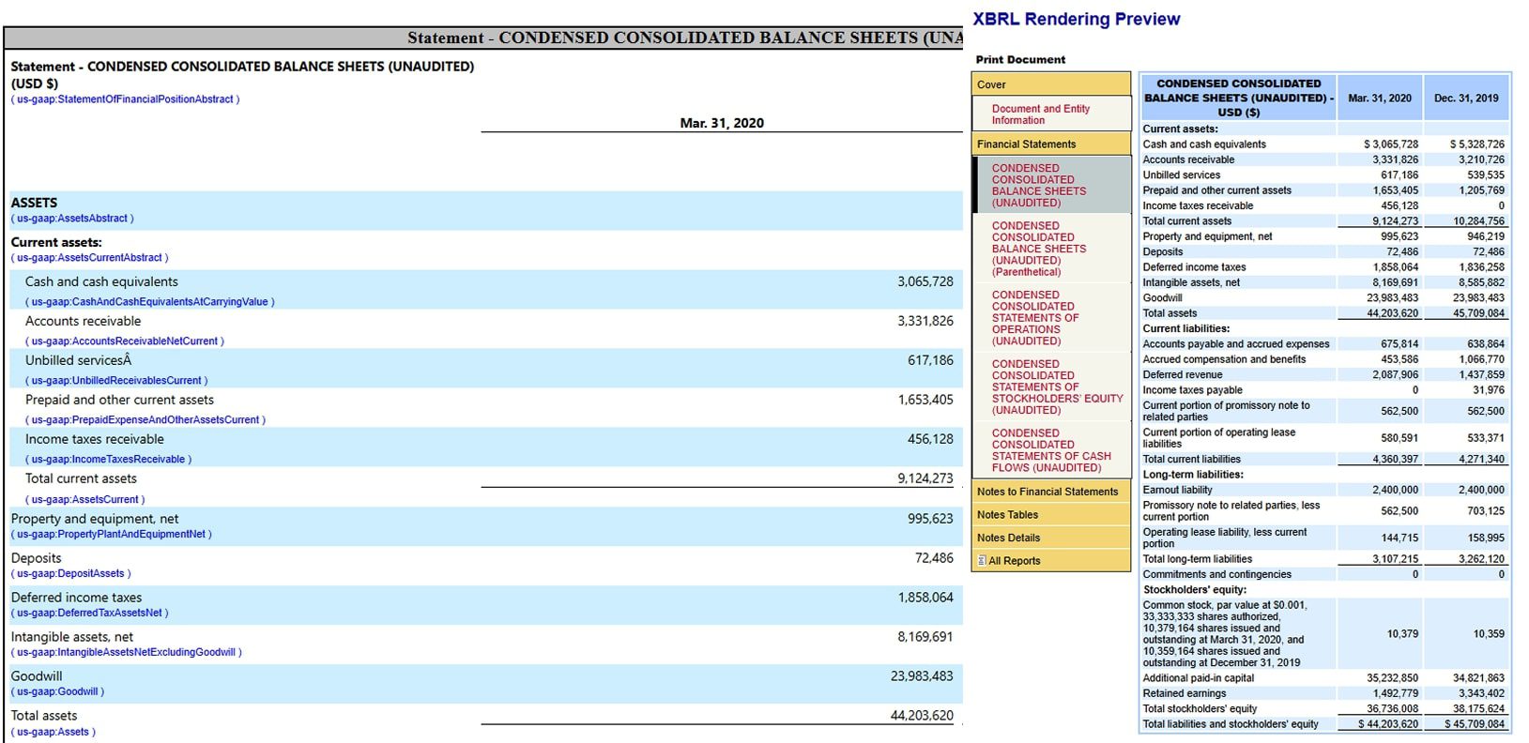Click the Mar. 31, 2020 column header in preview table

(1379, 98)
